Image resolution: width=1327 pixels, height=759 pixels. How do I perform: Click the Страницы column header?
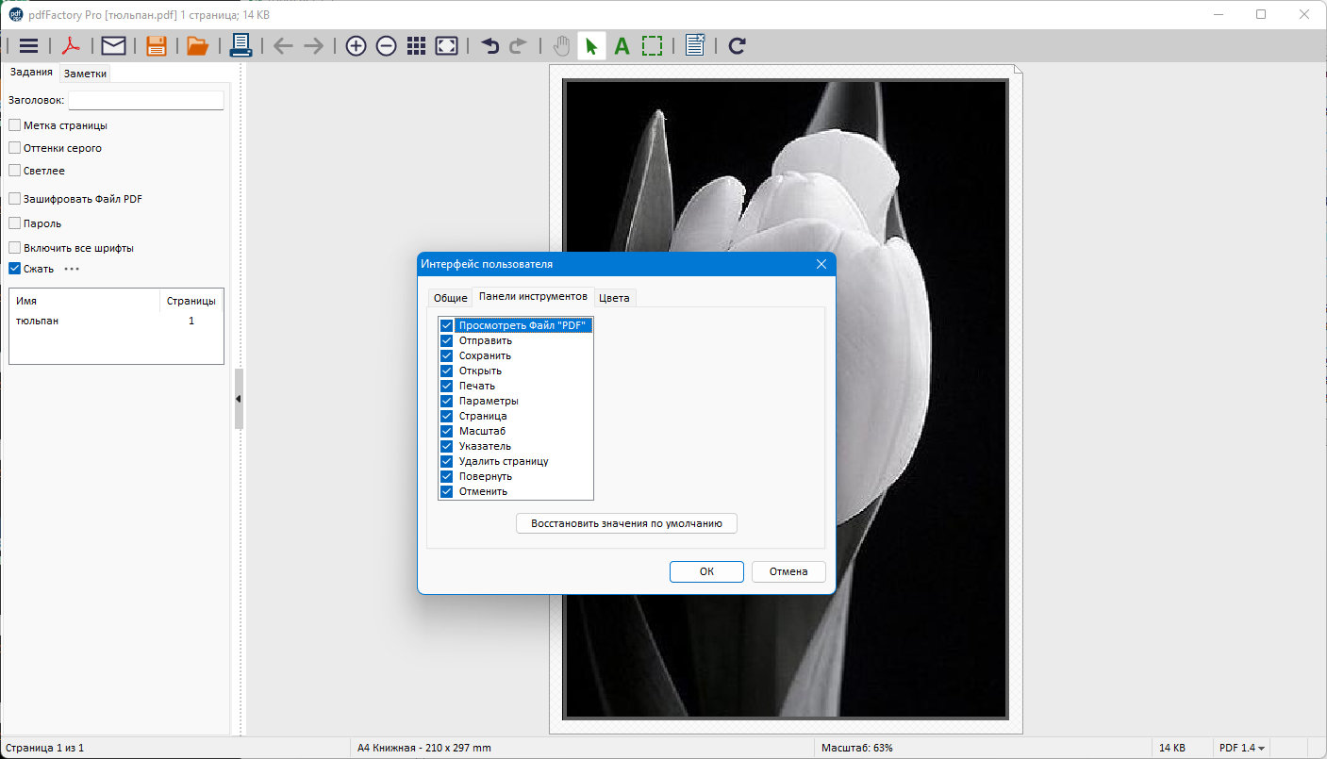point(191,301)
